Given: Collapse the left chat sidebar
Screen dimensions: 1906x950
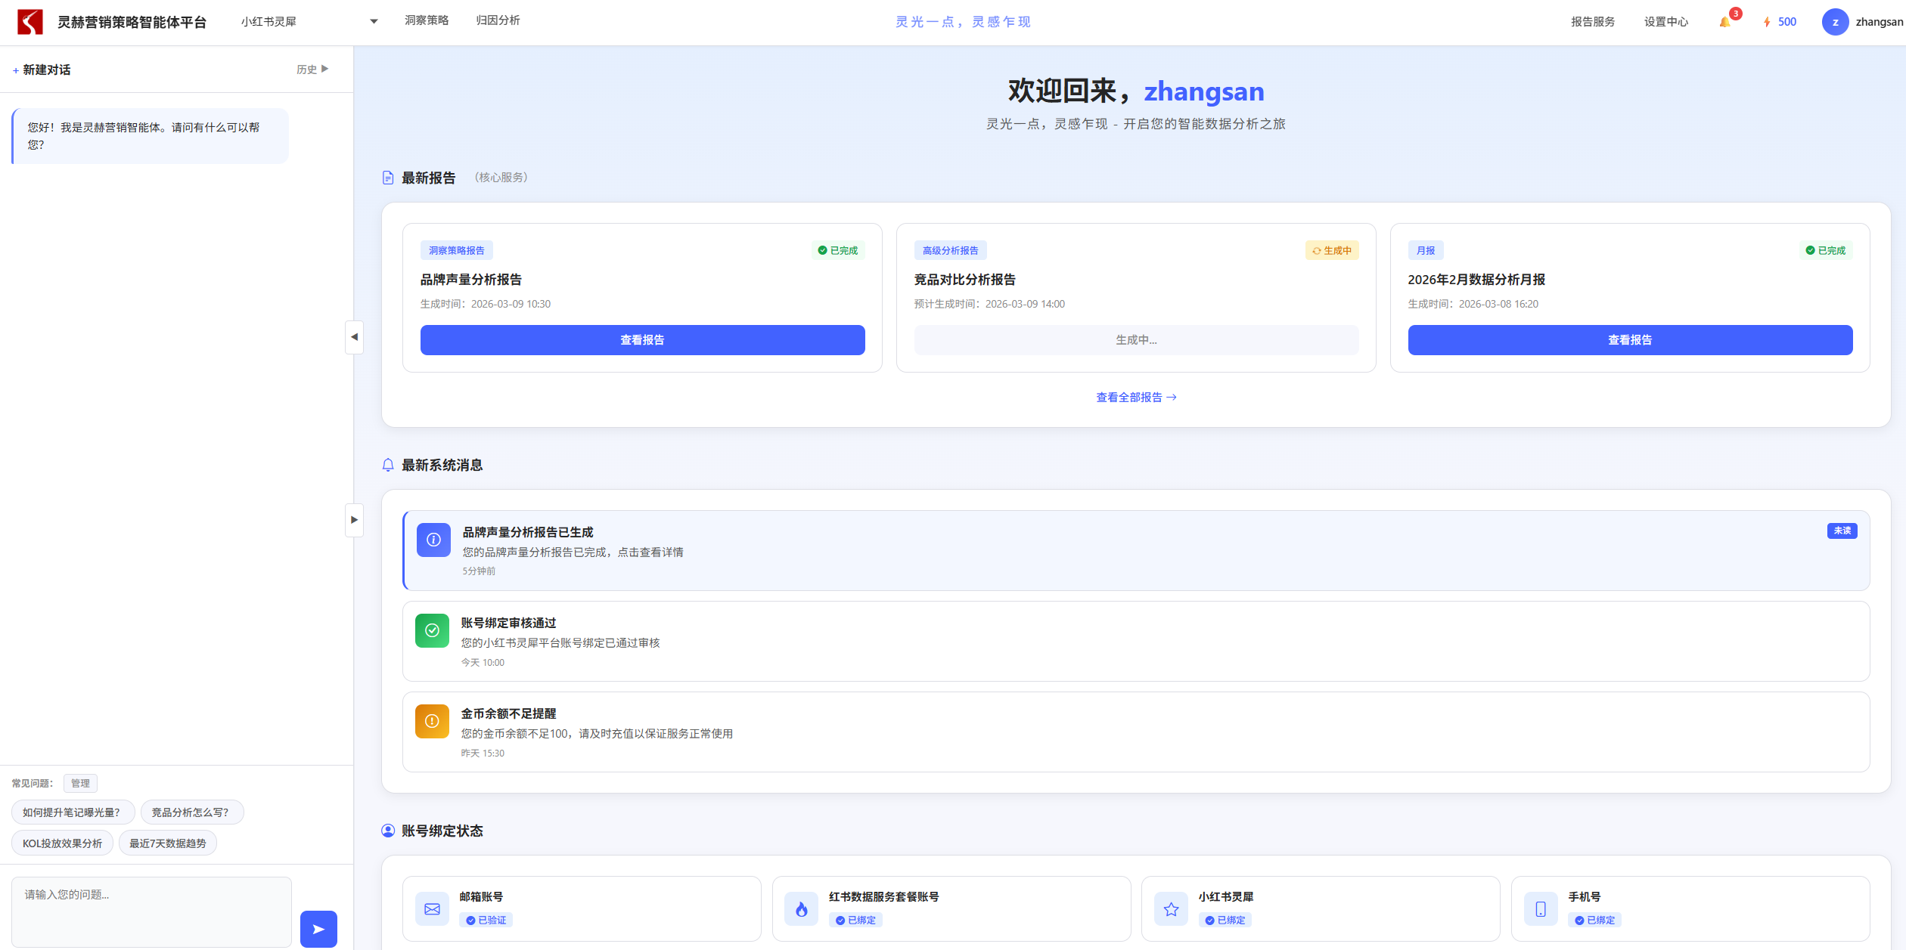Looking at the screenshot, I should (353, 338).
